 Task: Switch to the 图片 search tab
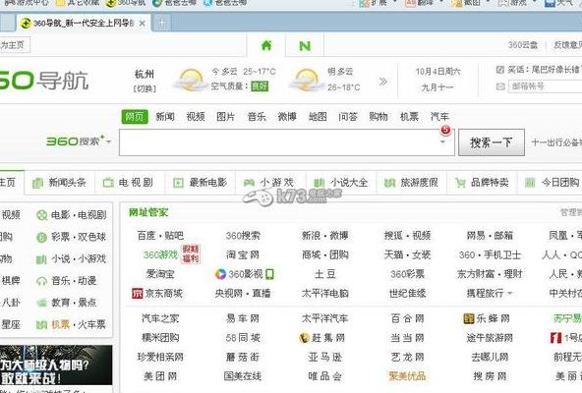226,117
